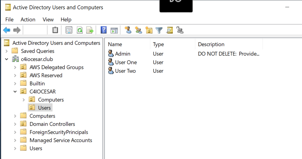Select the Managed Service Accounts container
The width and height of the screenshot is (302, 159).
[61, 140]
